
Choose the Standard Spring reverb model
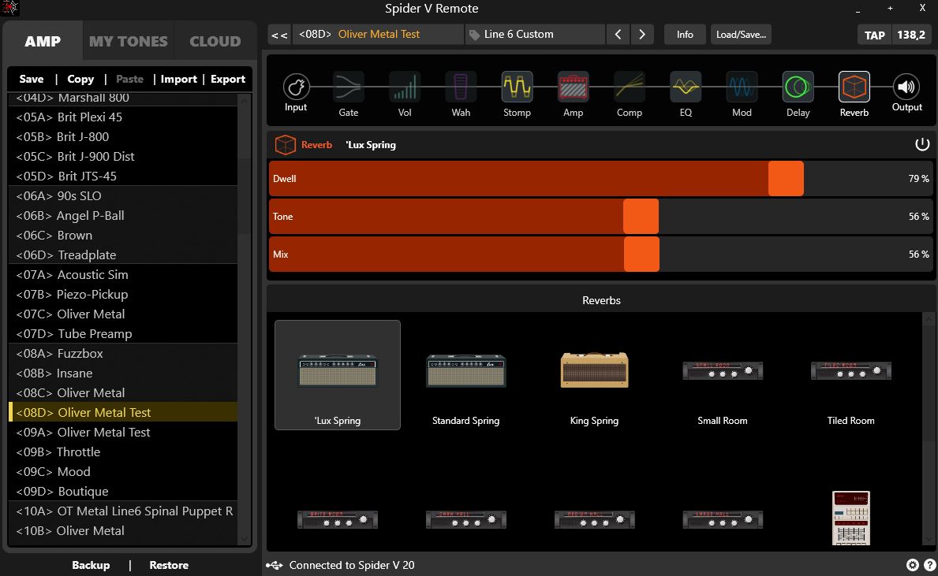[x=466, y=374]
